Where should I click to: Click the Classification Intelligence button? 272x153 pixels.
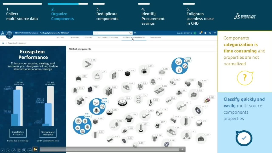(18, 133)
